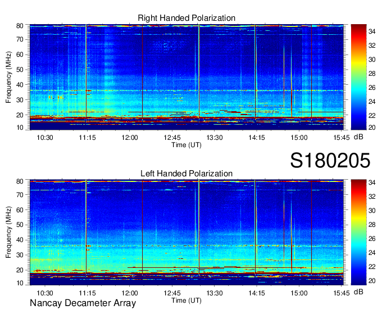Viewport: 382px width, 310px height.
Task: Click the "Left Handed Polarization" plot title
Action: click(187, 174)
